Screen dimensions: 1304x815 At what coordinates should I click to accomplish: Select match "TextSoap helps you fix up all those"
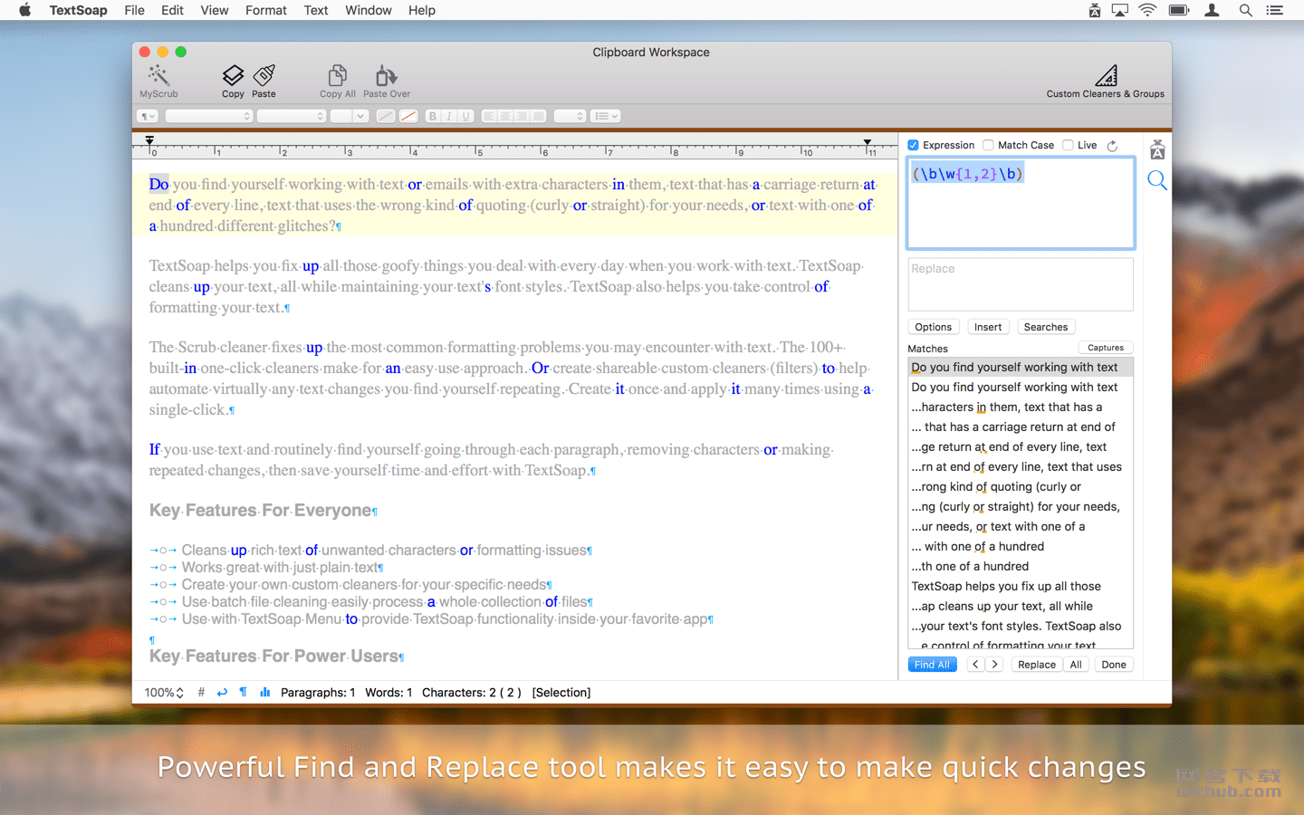(x=1021, y=586)
